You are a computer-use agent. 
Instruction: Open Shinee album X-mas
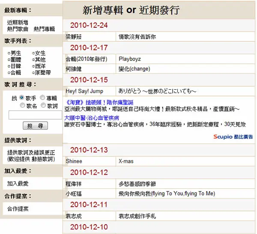pos(126,161)
